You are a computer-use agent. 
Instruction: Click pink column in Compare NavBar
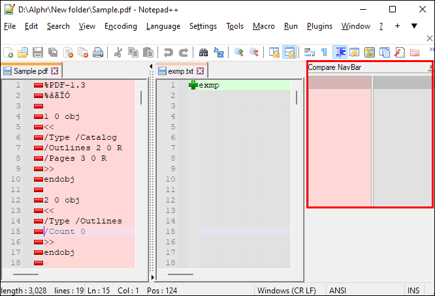click(340, 141)
